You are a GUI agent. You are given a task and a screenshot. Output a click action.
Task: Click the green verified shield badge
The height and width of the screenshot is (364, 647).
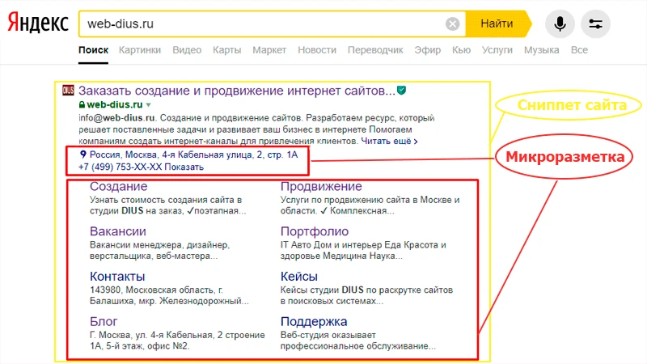401,90
